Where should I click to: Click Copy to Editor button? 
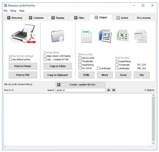(x=58, y=66)
